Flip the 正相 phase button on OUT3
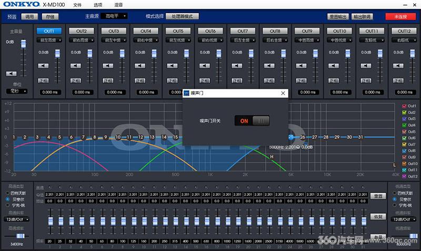The image size is (421, 251). pyautogui.click(x=108, y=81)
